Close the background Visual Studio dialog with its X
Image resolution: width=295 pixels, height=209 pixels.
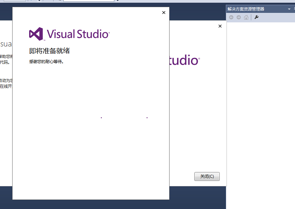[x=220, y=26]
